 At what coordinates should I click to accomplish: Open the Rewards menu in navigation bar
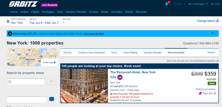coord(141,12)
